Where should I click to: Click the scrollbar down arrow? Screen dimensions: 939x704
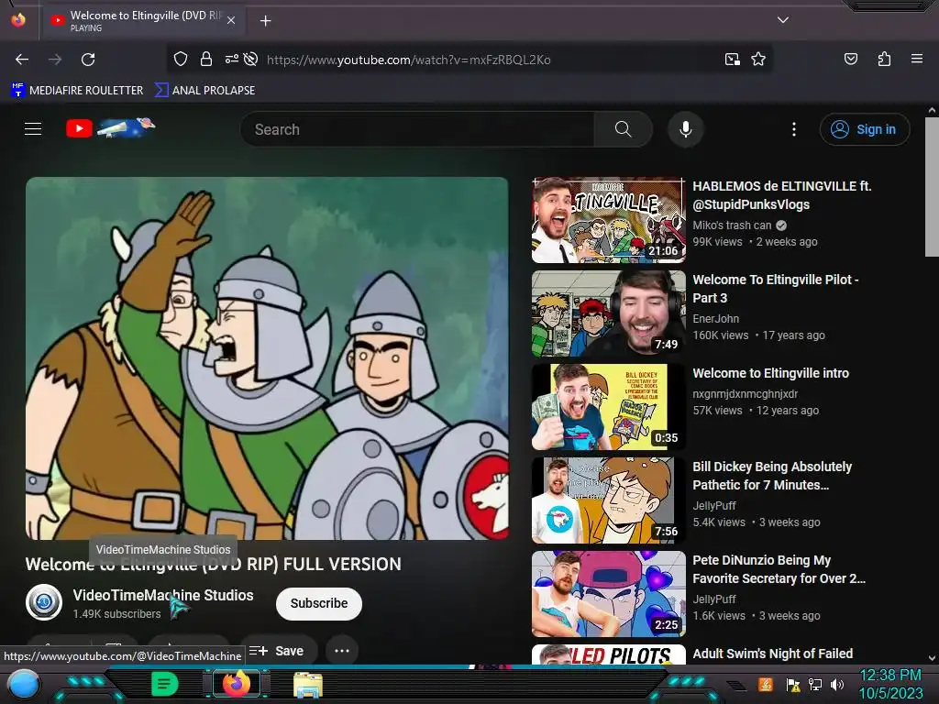click(932, 658)
